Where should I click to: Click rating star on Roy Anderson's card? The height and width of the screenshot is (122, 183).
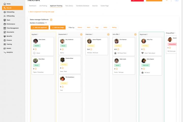(x=63, y=49)
